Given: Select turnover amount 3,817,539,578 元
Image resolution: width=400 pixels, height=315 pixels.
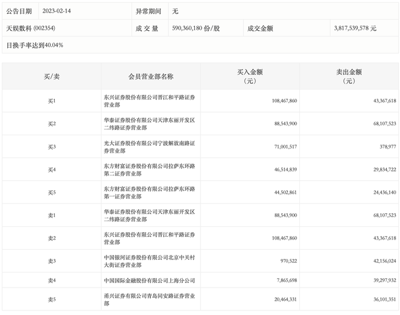Looking at the screenshot, I should coord(355,29).
